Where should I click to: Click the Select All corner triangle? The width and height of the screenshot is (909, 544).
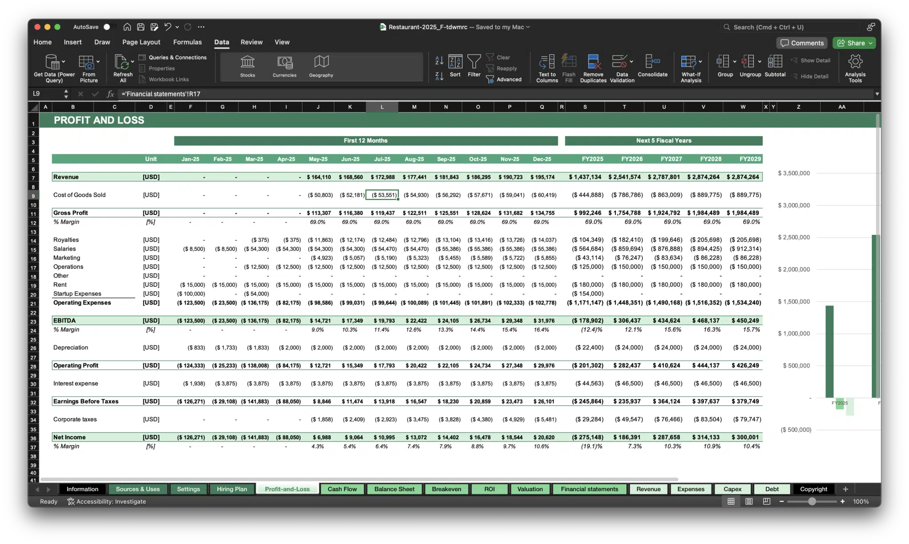(x=34, y=107)
